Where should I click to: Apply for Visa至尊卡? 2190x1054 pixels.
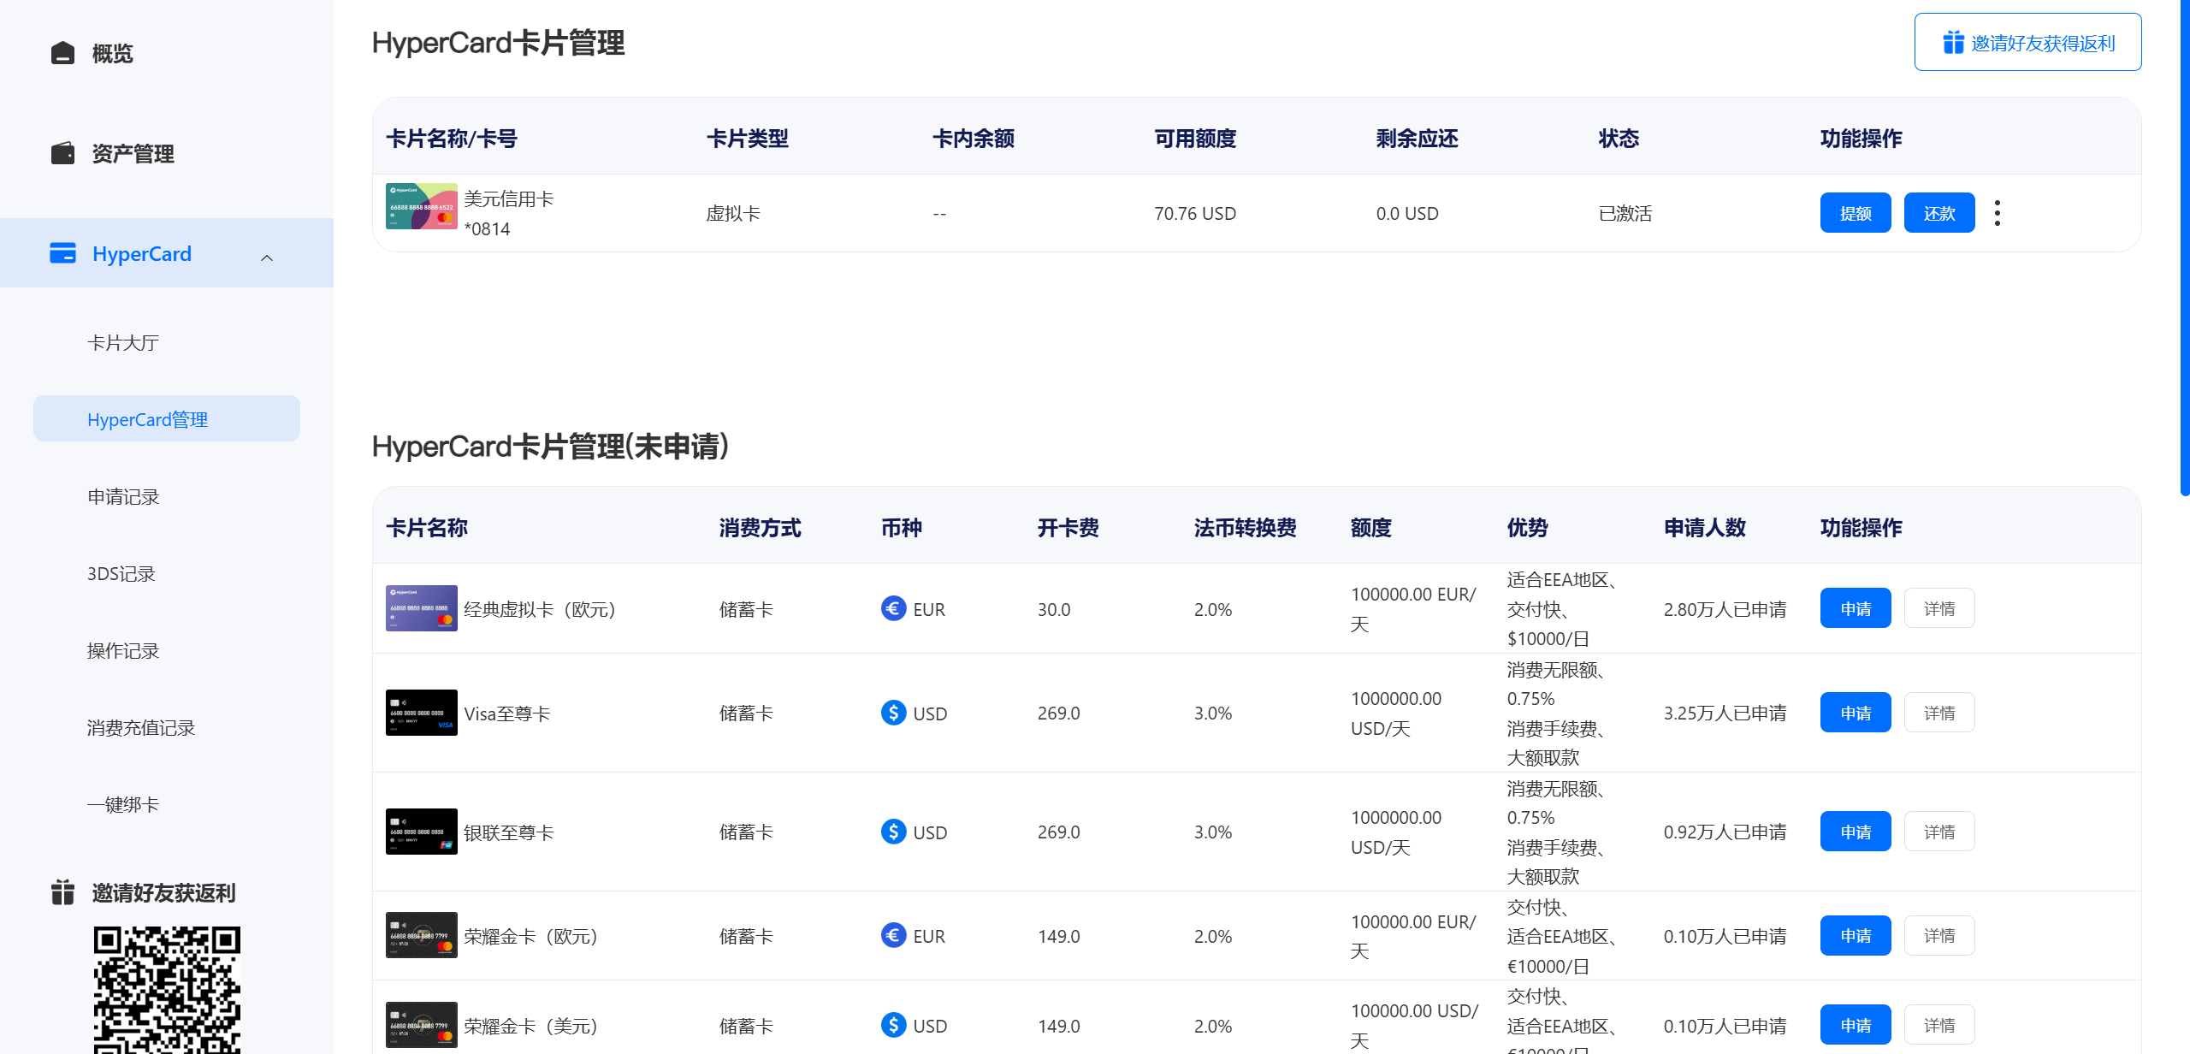[1856, 713]
